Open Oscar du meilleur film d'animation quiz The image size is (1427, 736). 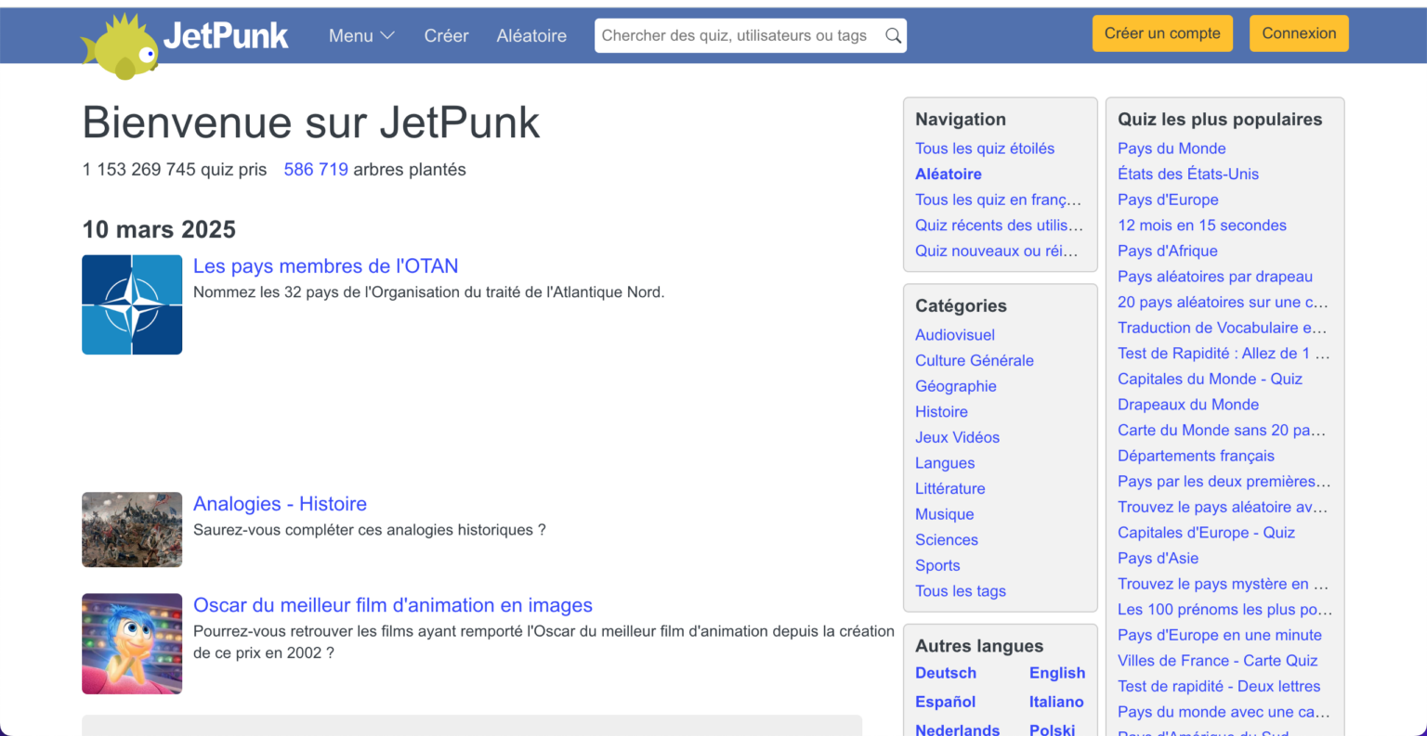tap(393, 605)
